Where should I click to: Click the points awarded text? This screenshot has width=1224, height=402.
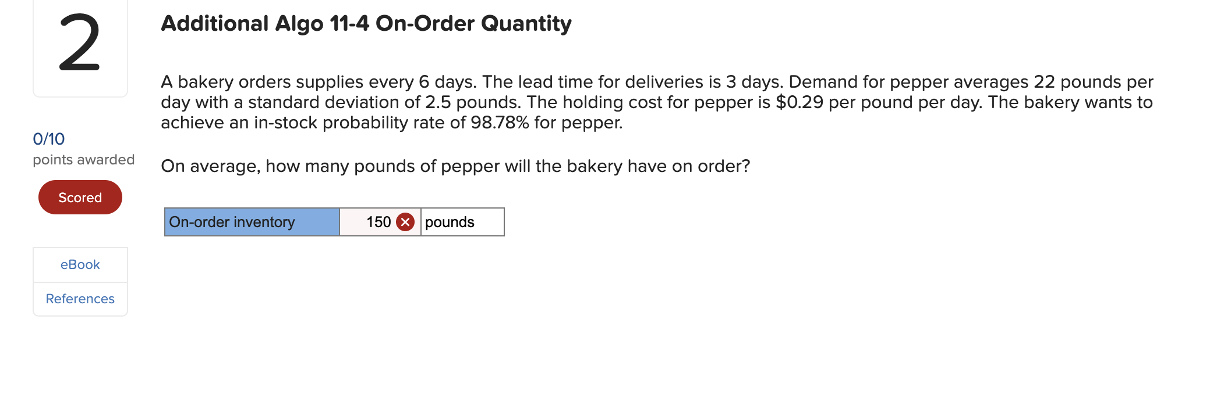[83, 159]
